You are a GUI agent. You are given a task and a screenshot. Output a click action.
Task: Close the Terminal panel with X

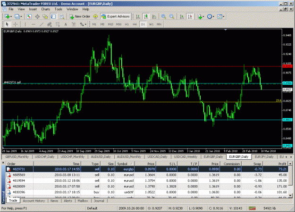click(3, 163)
